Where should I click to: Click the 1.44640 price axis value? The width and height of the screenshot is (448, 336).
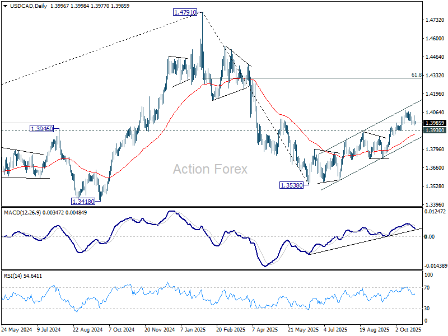(x=435, y=57)
